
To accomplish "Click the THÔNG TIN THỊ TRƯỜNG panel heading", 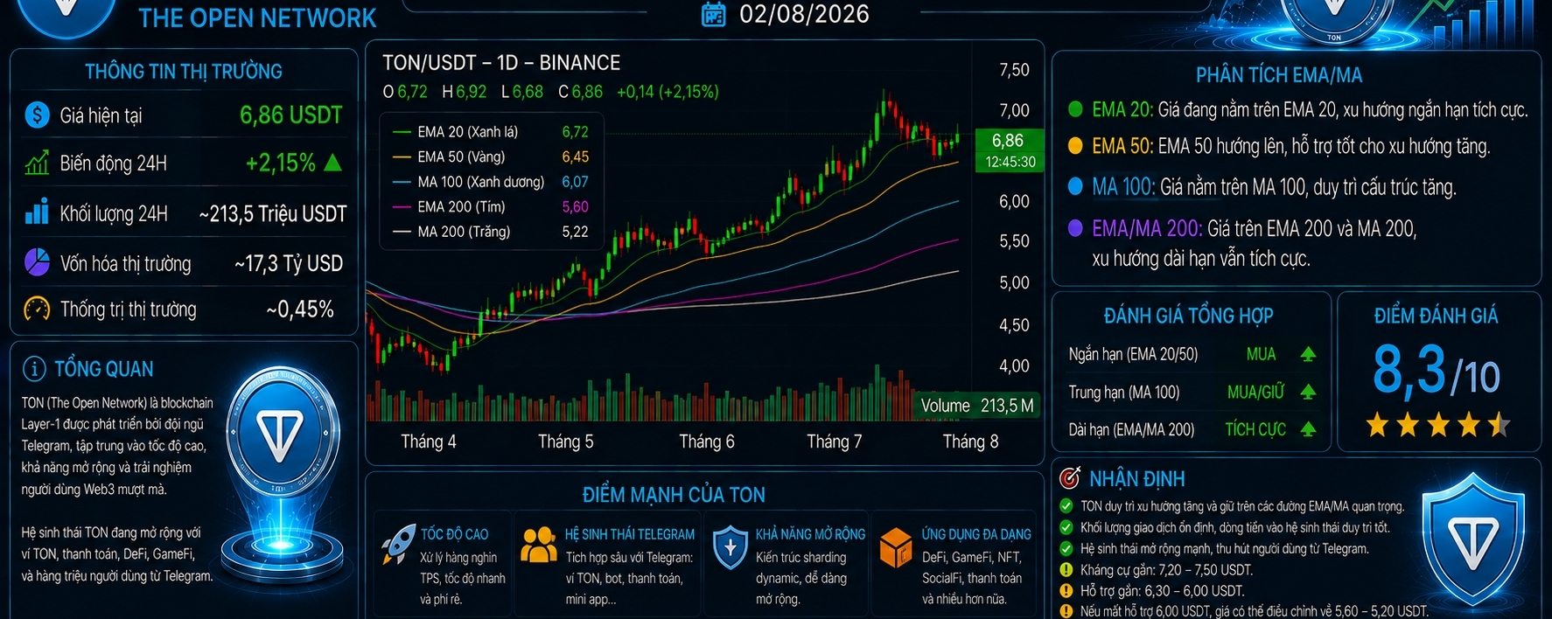I will (x=184, y=72).
